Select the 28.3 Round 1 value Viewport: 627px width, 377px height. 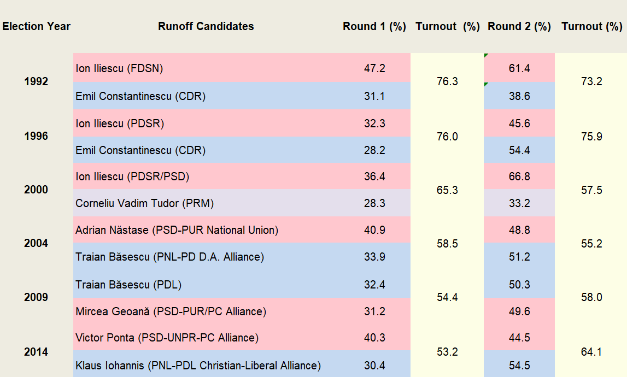pyautogui.click(x=374, y=203)
